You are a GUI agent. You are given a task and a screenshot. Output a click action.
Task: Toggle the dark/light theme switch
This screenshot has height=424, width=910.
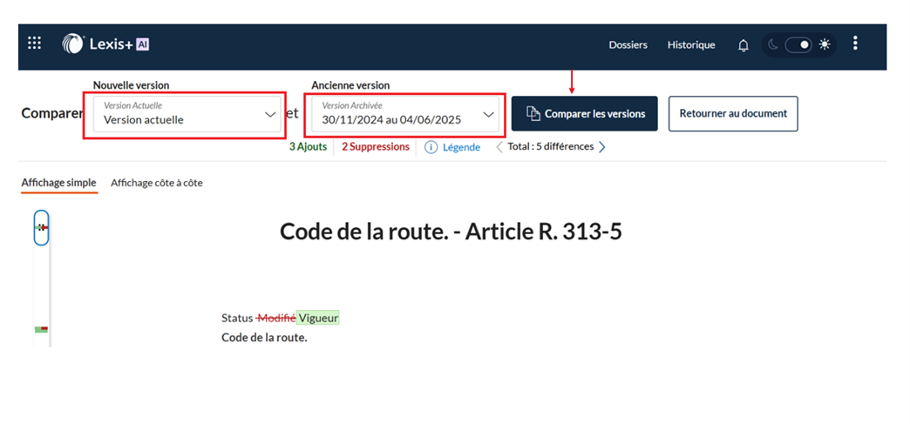click(798, 44)
